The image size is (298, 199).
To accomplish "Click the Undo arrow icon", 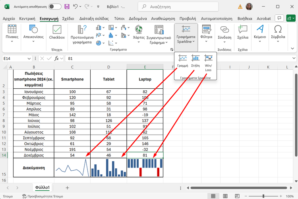I will 75,7.
